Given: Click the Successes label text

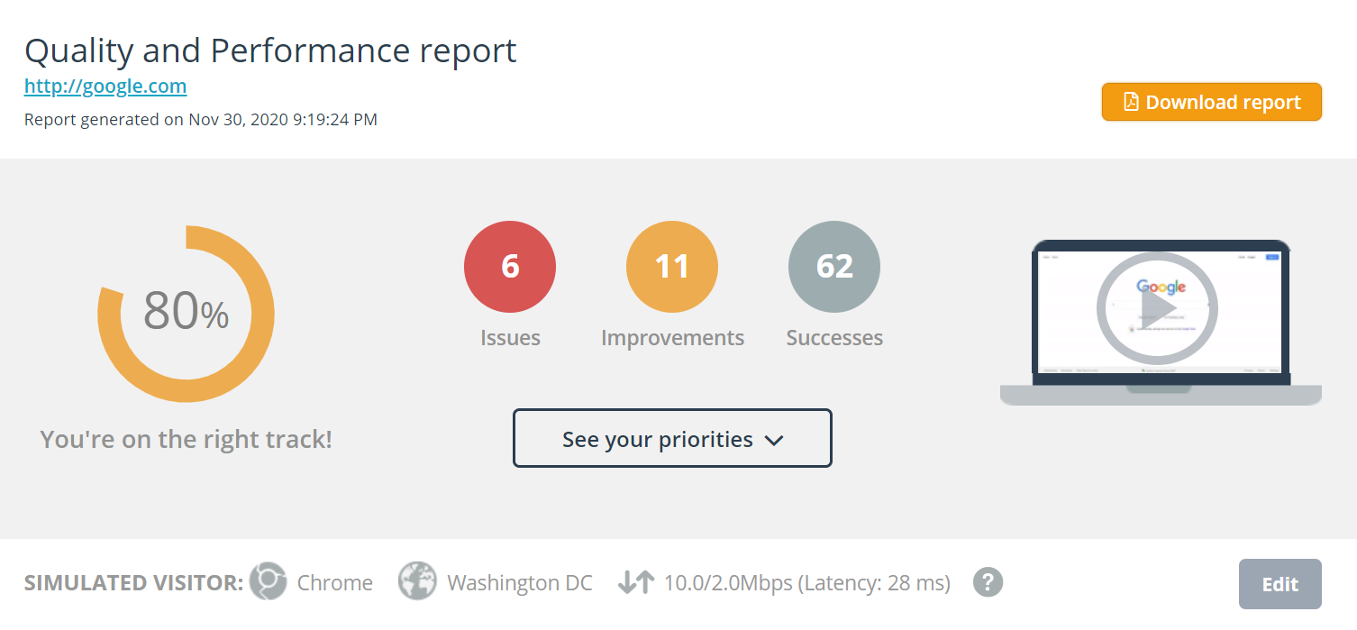Looking at the screenshot, I should 834,338.
